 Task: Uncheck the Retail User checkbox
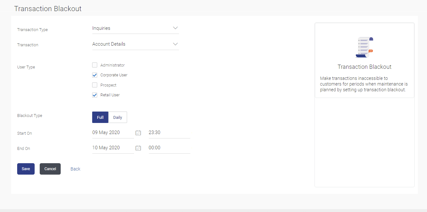pos(95,95)
